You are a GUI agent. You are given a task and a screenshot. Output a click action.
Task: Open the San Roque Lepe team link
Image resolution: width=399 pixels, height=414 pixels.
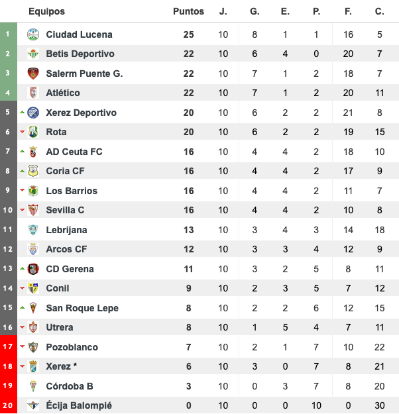pos(82,308)
